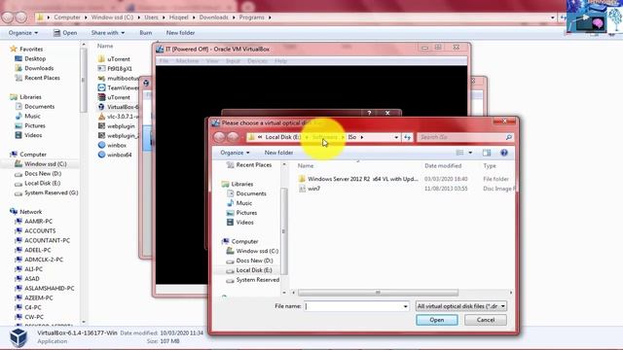This screenshot has width=623, height=350.
Task: Select the first uTorrent folder icon
Action: click(x=101, y=58)
